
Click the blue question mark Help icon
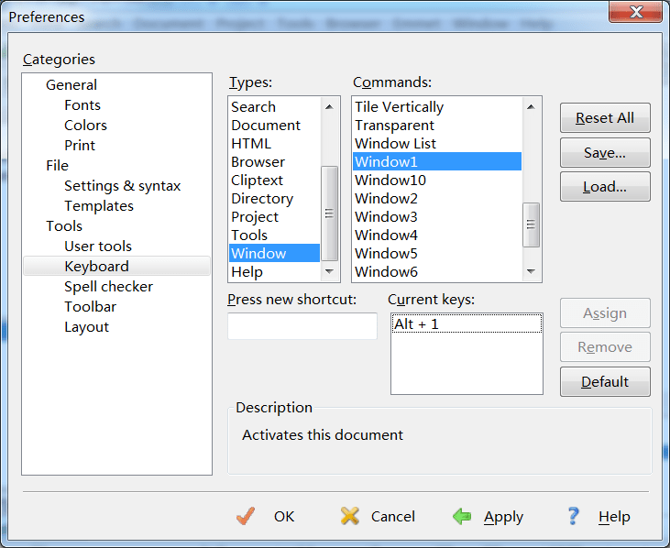(x=573, y=516)
